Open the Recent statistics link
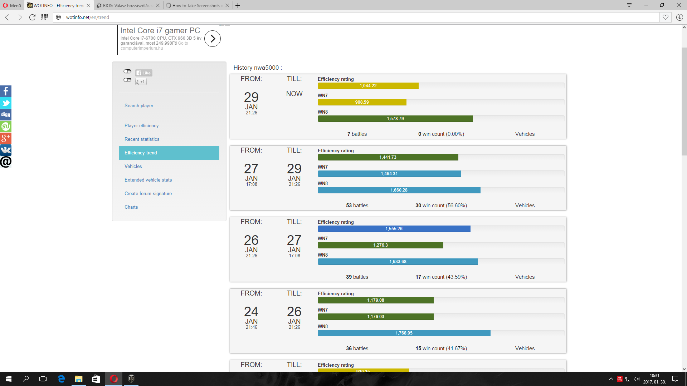687x386 pixels. [x=142, y=139]
